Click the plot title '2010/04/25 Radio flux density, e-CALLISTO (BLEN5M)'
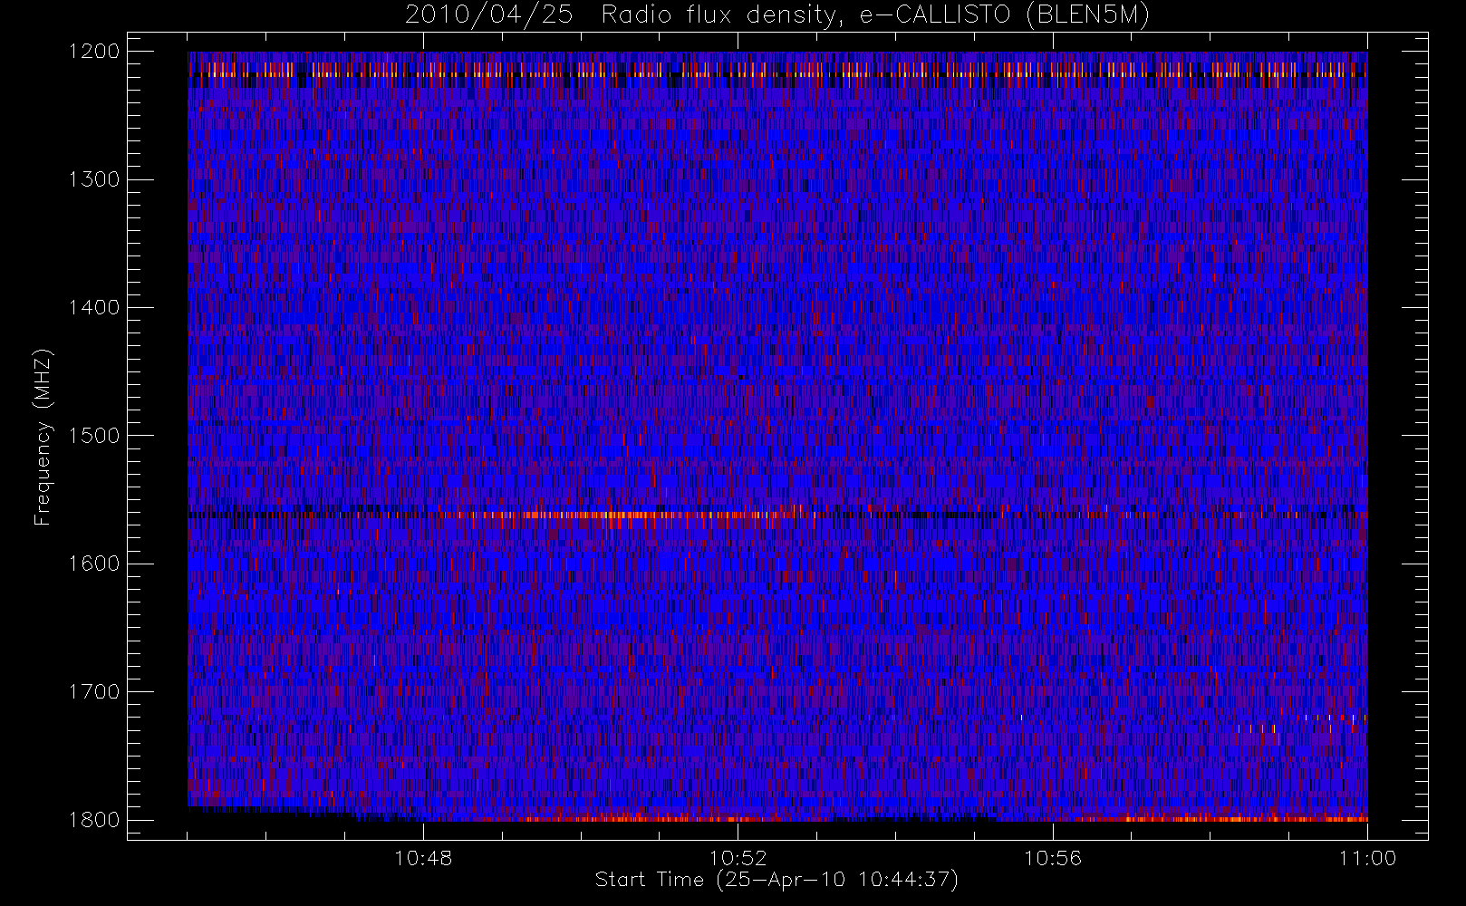The height and width of the screenshot is (906, 1466). pyautogui.click(x=776, y=15)
